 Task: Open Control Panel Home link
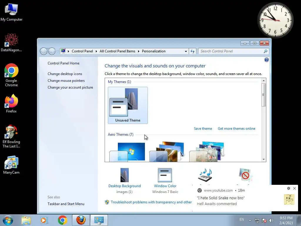coord(63,63)
